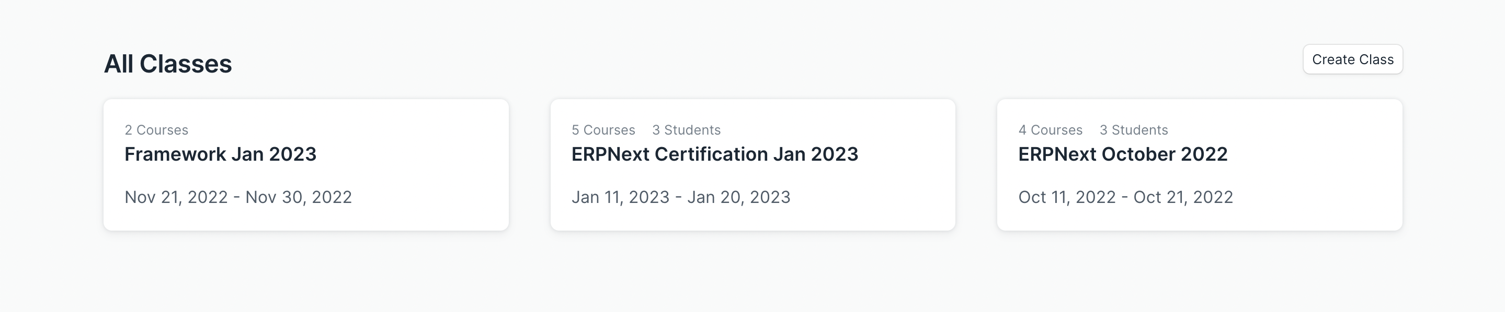Click the 2 Courses label on Framework card
The image size is (1505, 312).
(155, 129)
